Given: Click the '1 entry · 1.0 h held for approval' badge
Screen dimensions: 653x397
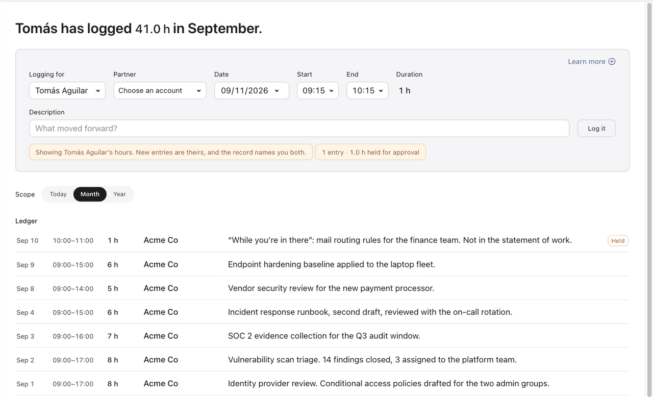Looking at the screenshot, I should 371,152.
